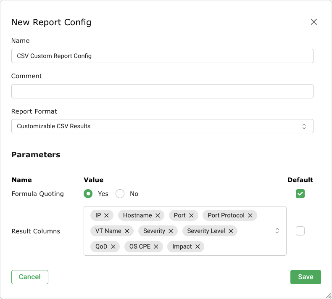Remove the Impact column tag

point(198,246)
